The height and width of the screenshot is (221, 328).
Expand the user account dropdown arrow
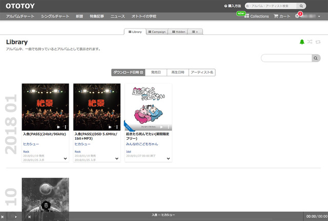pyautogui.click(x=319, y=16)
